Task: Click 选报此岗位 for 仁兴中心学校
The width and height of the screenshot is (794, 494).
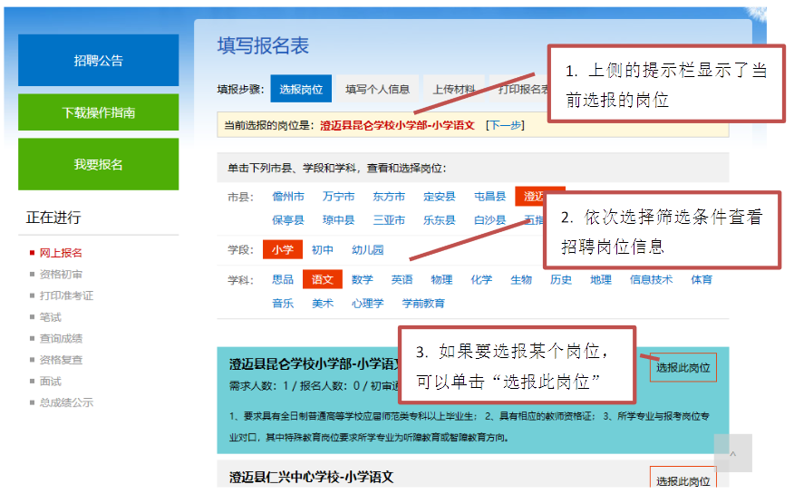Action: [683, 480]
